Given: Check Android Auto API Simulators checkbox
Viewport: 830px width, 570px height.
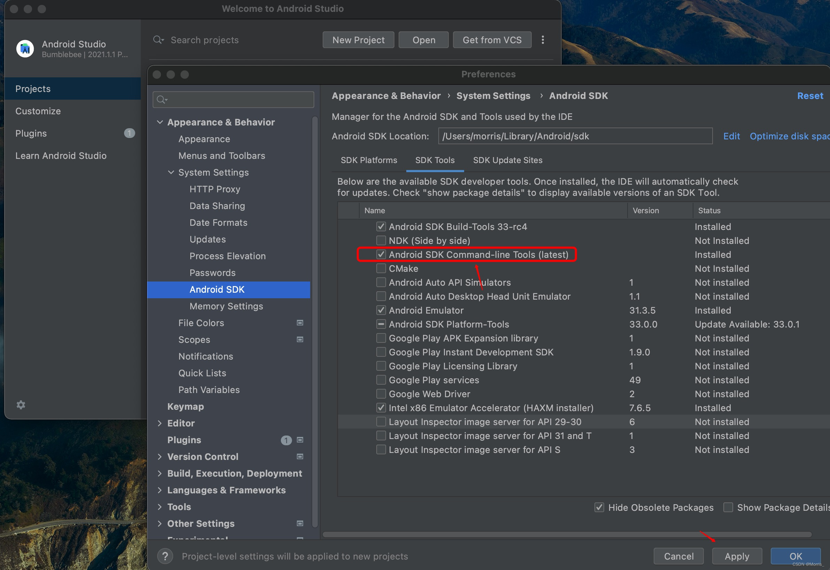Looking at the screenshot, I should pyautogui.click(x=381, y=282).
